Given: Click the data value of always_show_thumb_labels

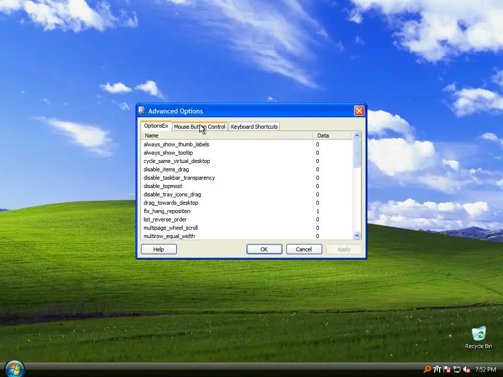Looking at the screenshot, I should [318, 144].
